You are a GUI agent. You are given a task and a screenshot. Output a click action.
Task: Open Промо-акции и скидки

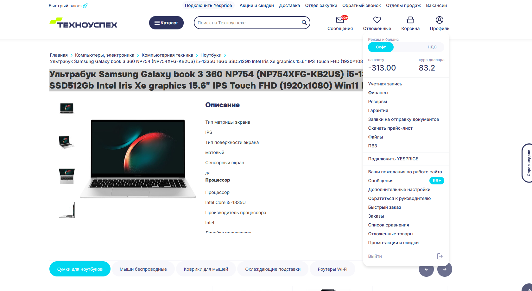tap(393, 243)
